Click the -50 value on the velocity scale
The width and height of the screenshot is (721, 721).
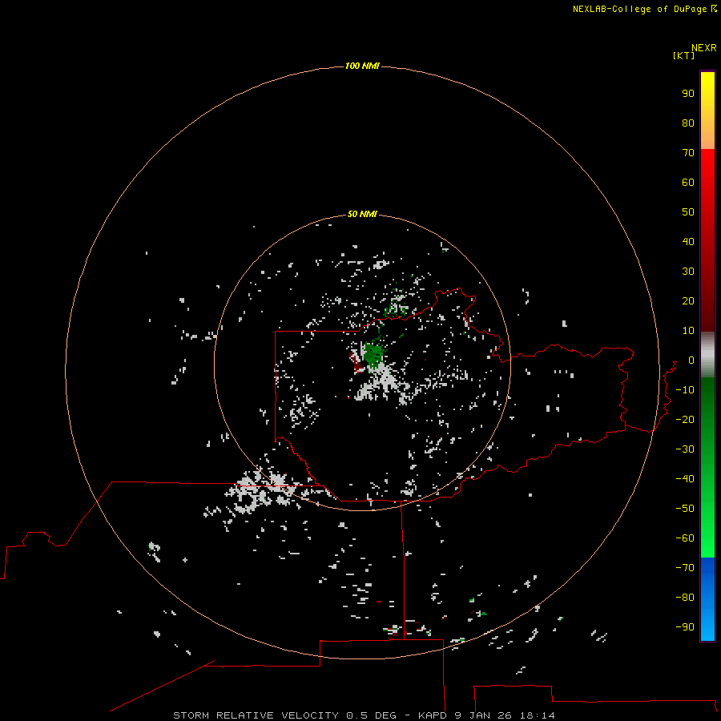click(x=685, y=509)
